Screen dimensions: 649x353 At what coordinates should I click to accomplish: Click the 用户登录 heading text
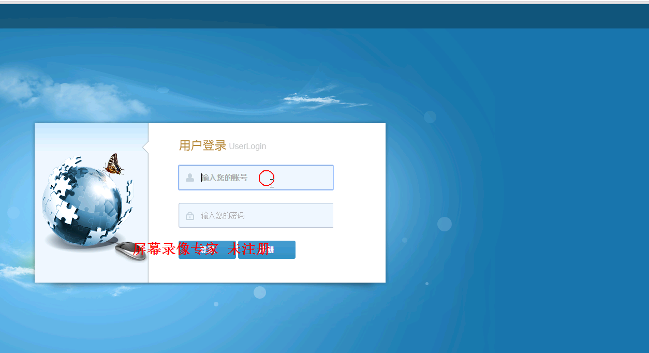[x=203, y=145]
